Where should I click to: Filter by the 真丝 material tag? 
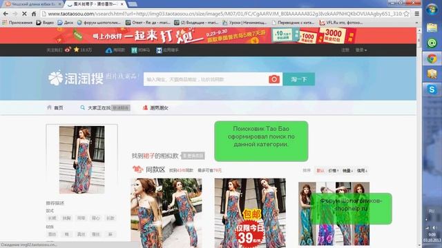[x=81, y=234]
